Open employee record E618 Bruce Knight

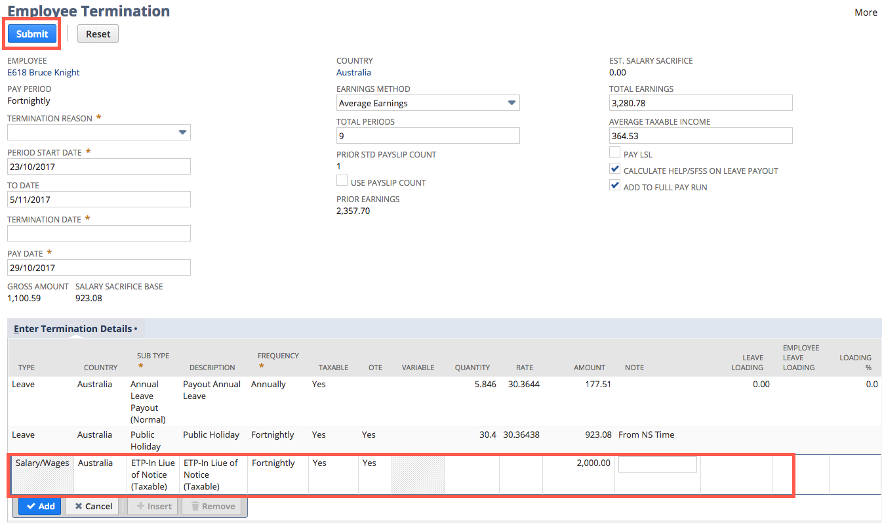pyautogui.click(x=43, y=72)
